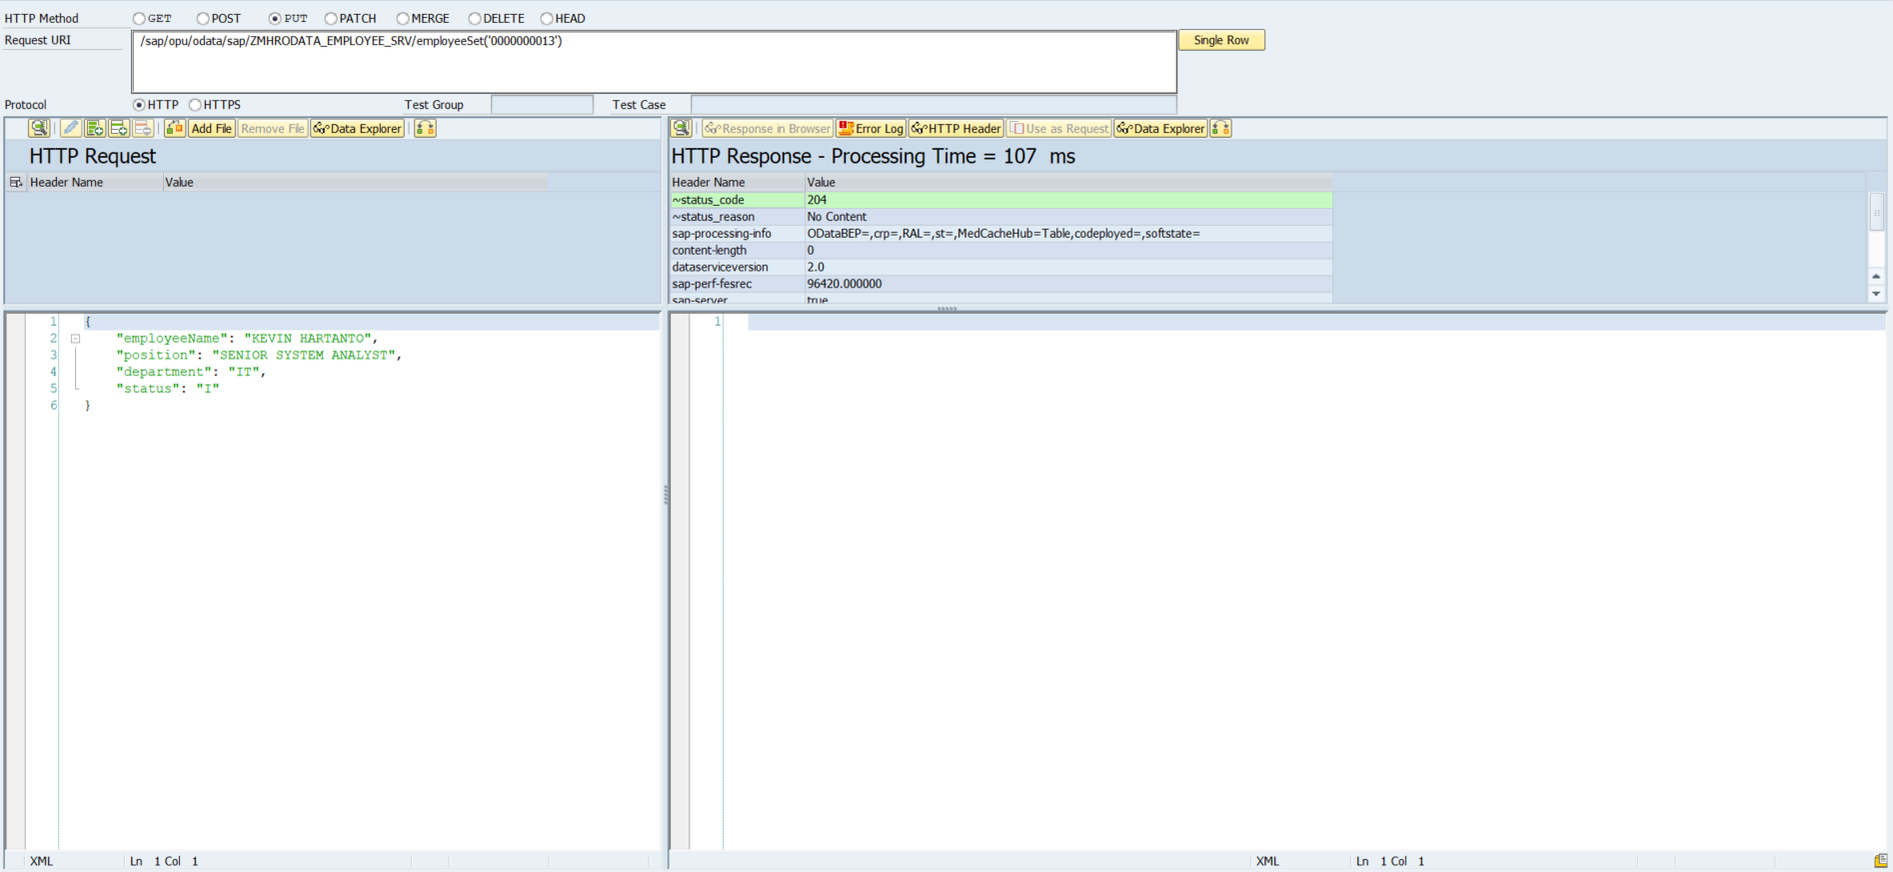Select the HEAD HTTP method
1893x872 pixels.
[x=547, y=18]
